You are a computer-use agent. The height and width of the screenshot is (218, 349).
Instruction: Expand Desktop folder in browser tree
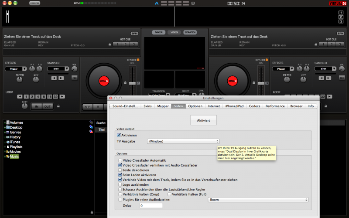pos(5,127)
